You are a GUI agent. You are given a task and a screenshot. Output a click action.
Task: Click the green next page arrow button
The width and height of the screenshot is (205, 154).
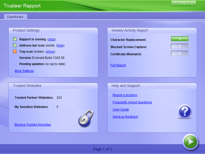[x=190, y=142]
